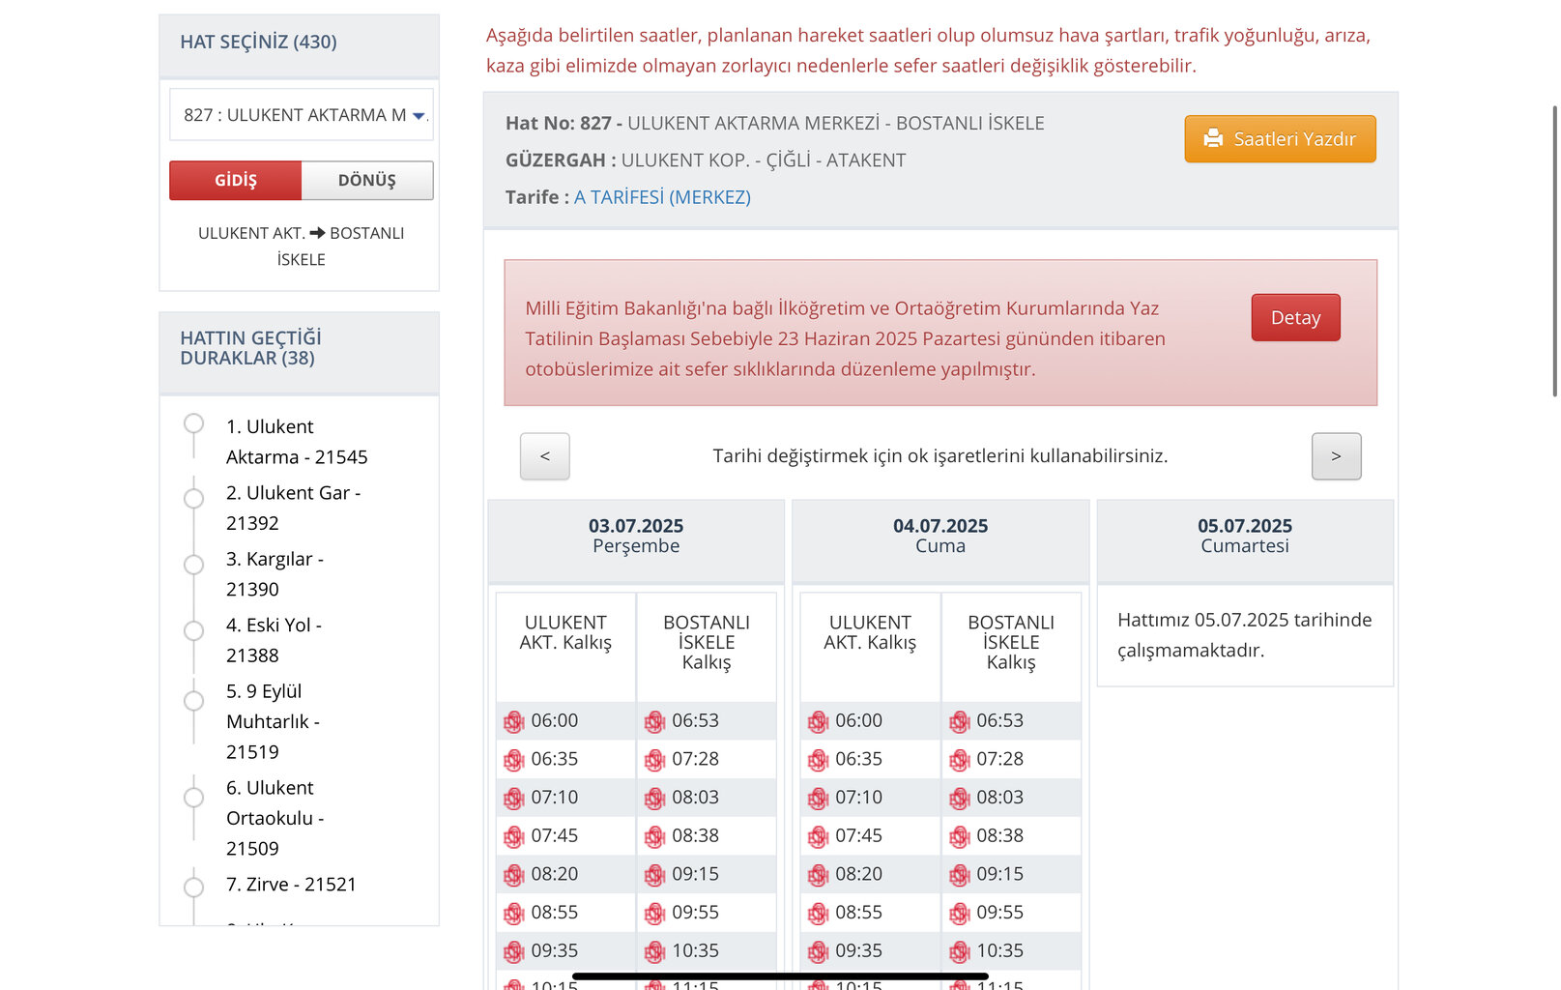The image size is (1561, 990).
Task: Open the 03.07.2025 Perşembe column header
Action: (x=636, y=536)
